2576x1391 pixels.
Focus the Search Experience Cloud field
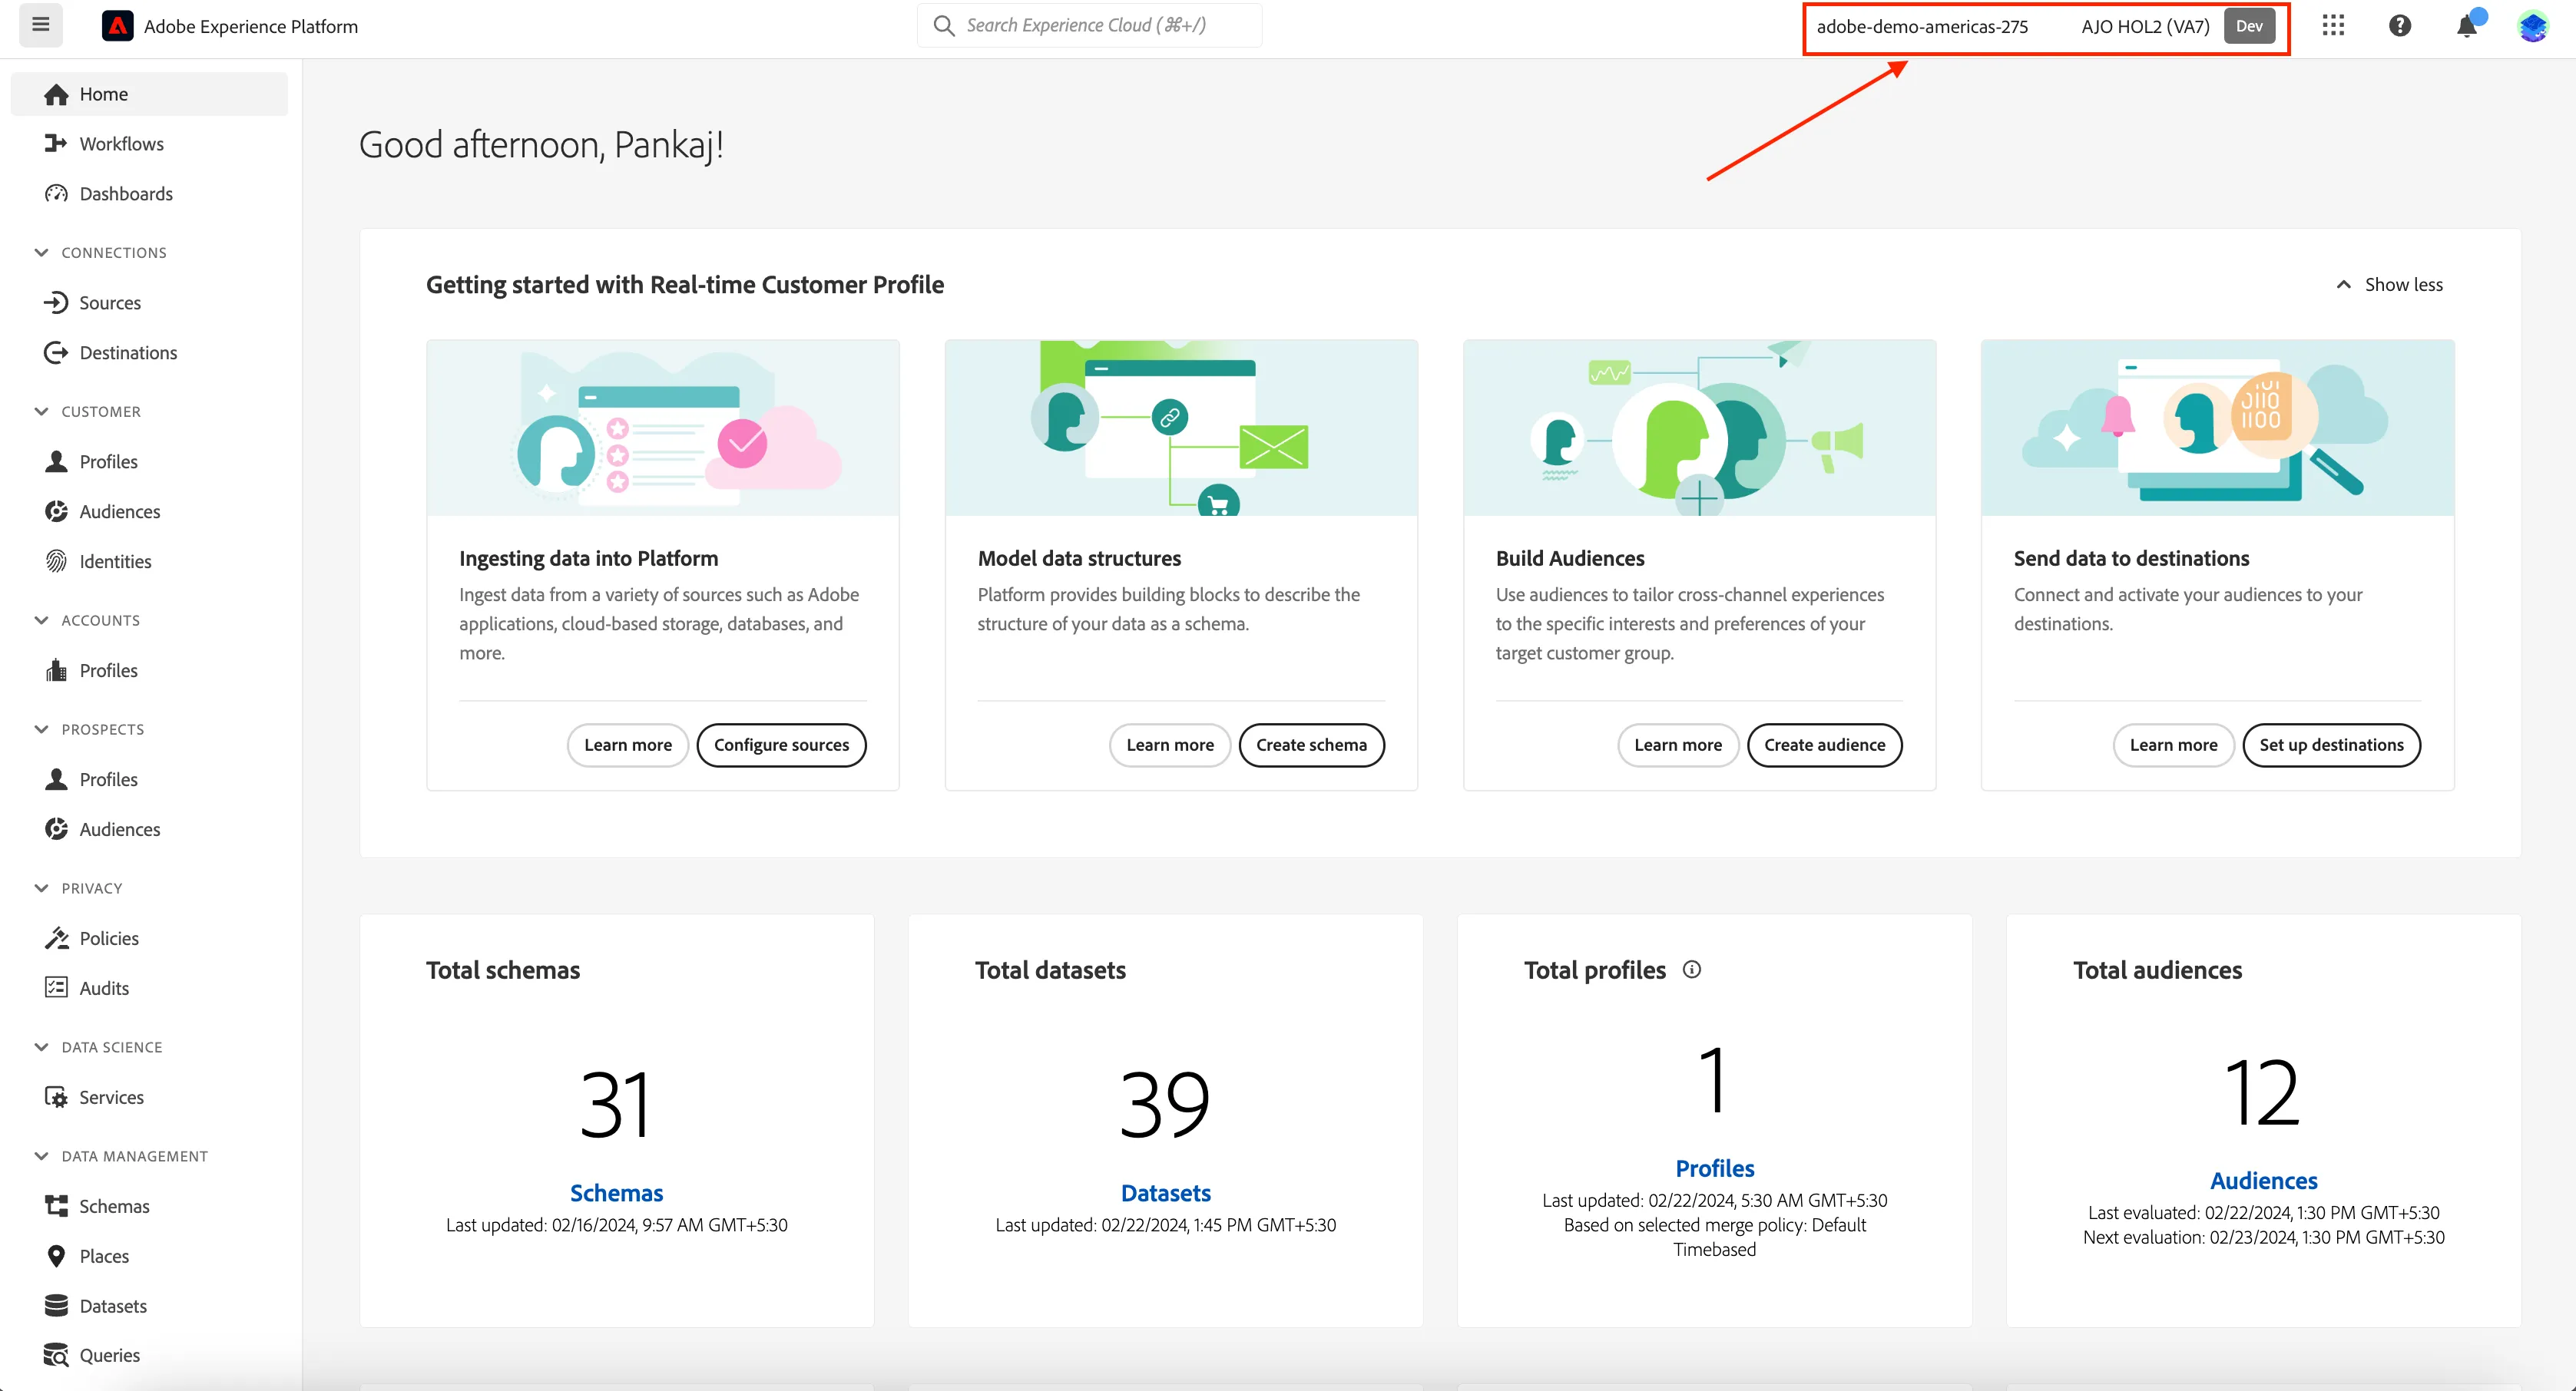(1089, 25)
